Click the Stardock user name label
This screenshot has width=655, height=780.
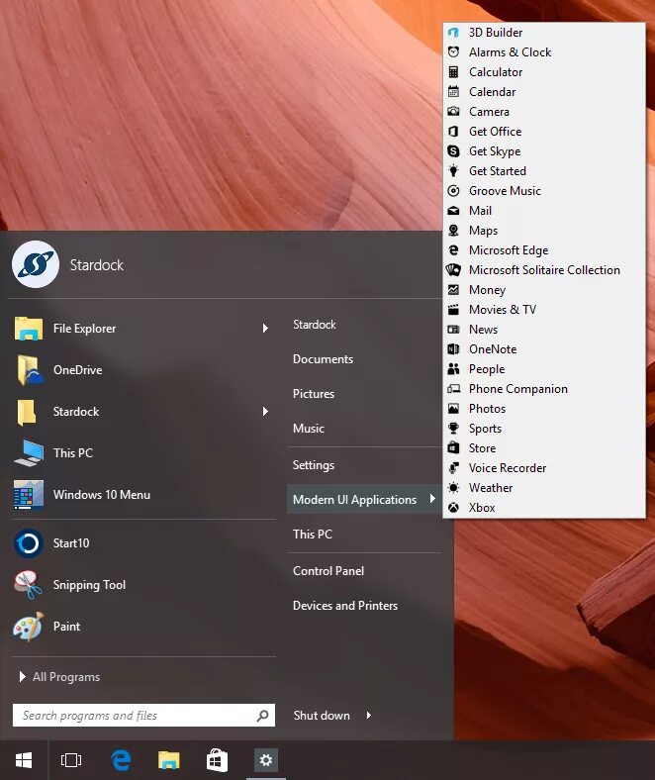tap(97, 264)
